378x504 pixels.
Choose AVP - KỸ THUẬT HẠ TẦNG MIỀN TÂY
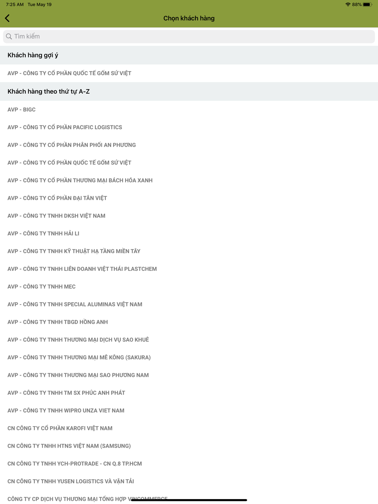point(189,251)
